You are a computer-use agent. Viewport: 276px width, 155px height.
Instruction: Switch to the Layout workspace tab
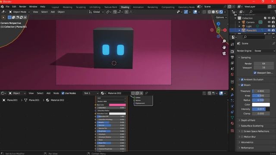click(x=55, y=7)
